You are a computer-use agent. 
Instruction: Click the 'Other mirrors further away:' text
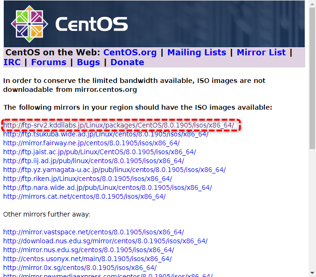point(46,214)
